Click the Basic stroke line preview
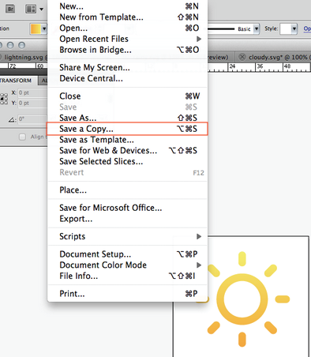This screenshot has width=311, height=357. coord(221,28)
